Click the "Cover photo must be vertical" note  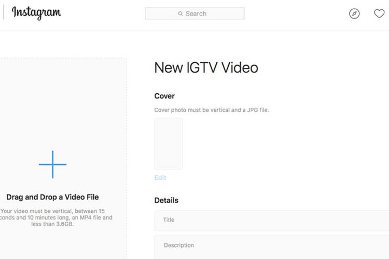pyautogui.click(x=212, y=110)
